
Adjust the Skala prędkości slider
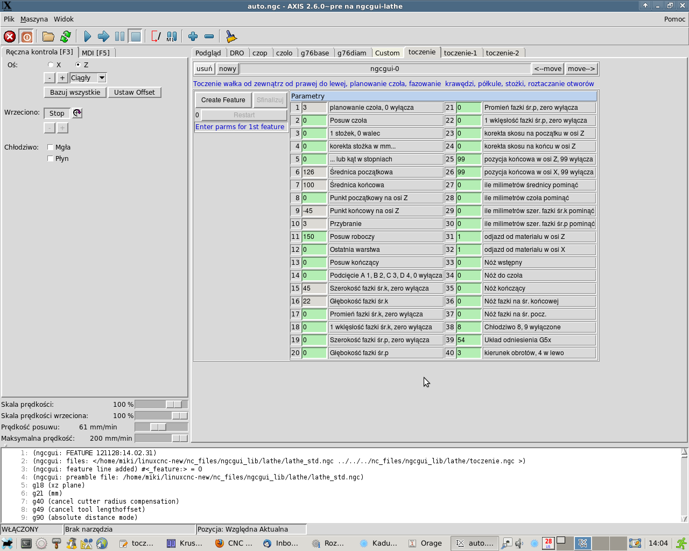click(x=161, y=404)
